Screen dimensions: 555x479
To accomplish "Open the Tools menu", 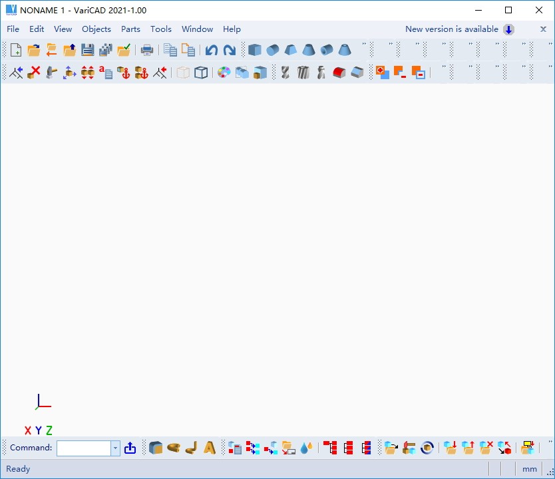I will [x=160, y=29].
